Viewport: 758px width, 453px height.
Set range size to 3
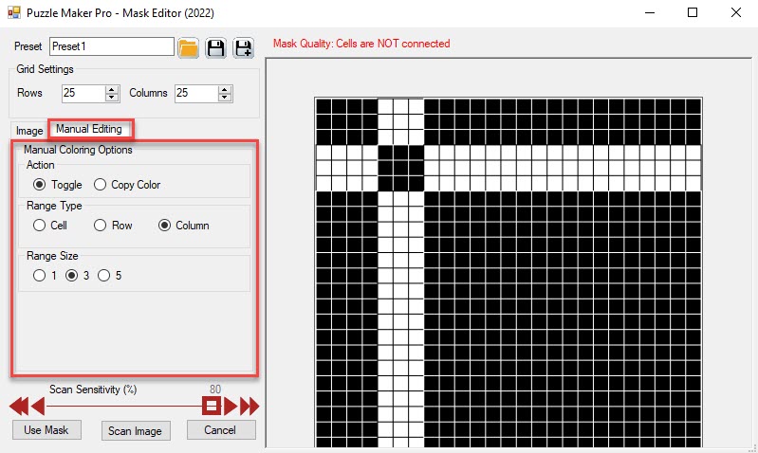point(71,275)
